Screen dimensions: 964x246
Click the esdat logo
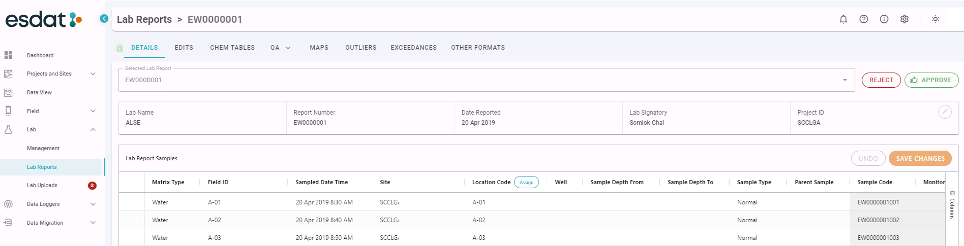coord(43,20)
